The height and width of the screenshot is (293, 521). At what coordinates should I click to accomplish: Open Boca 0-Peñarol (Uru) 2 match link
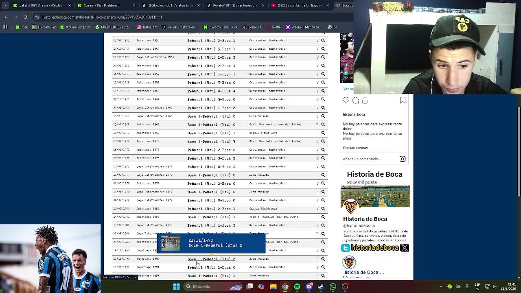211,259
